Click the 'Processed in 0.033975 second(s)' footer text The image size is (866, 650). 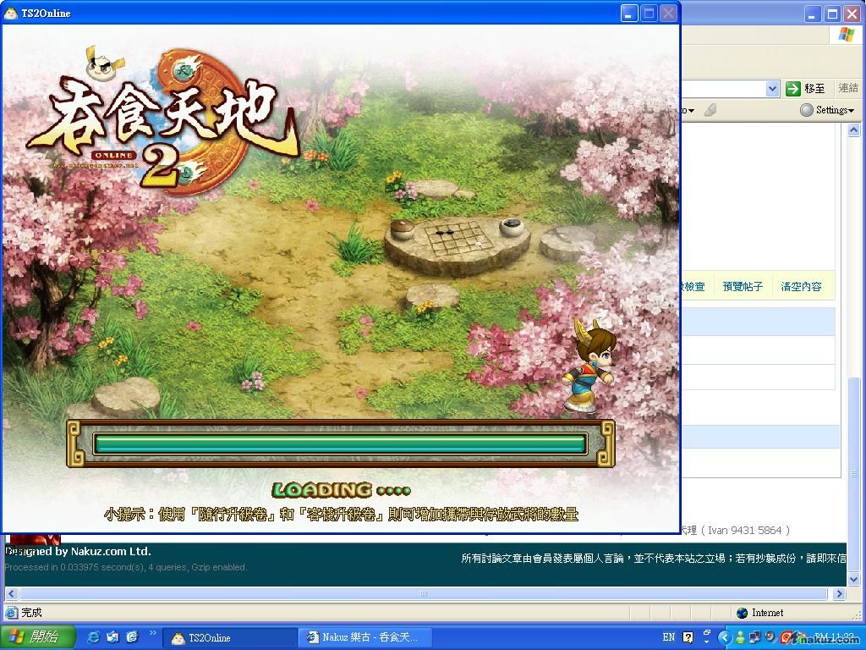[125, 567]
